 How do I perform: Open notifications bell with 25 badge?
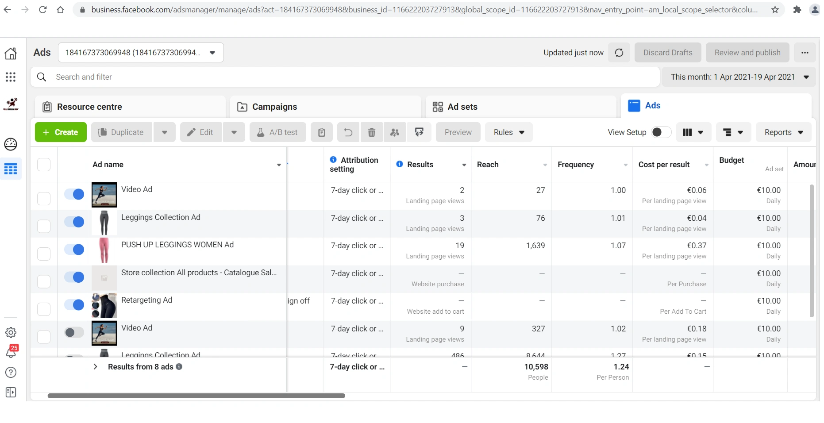tap(11, 352)
